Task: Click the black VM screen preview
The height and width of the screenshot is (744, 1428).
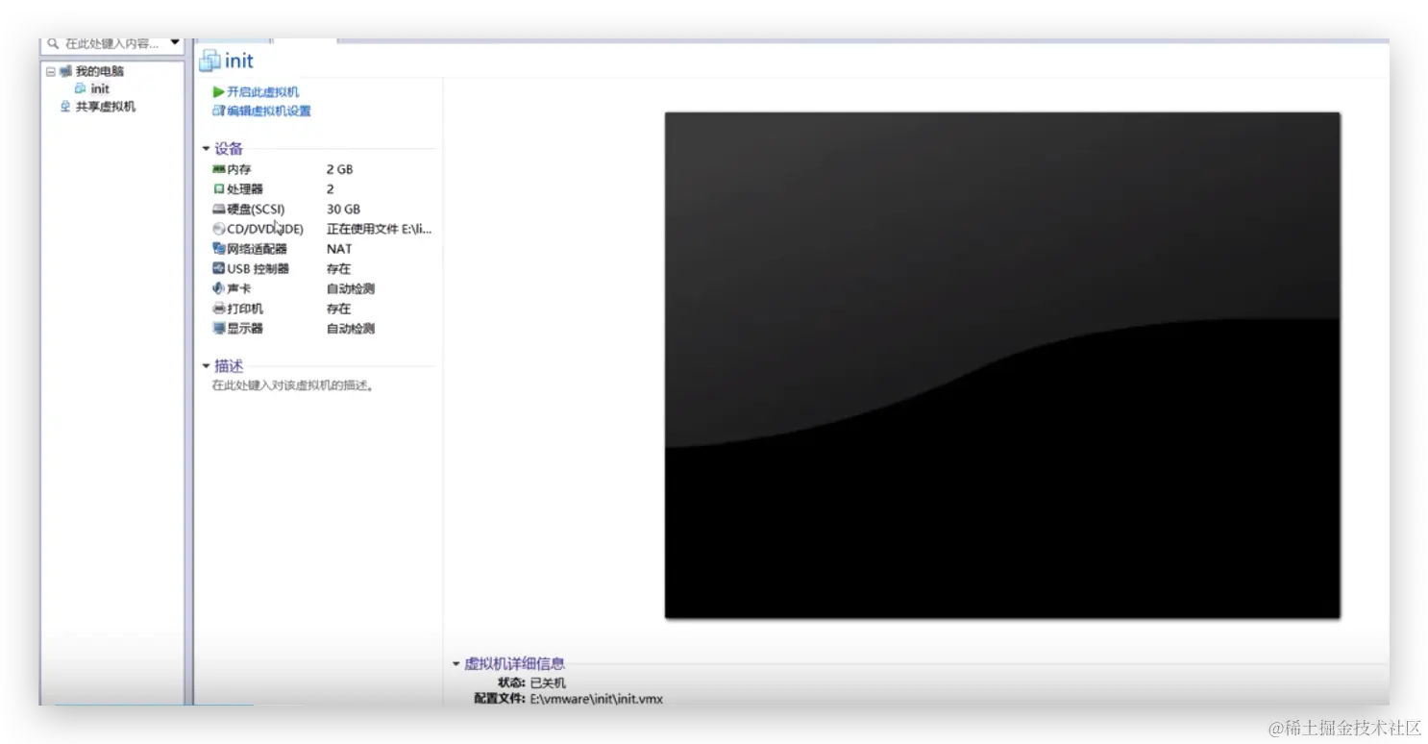Action: (x=1002, y=364)
